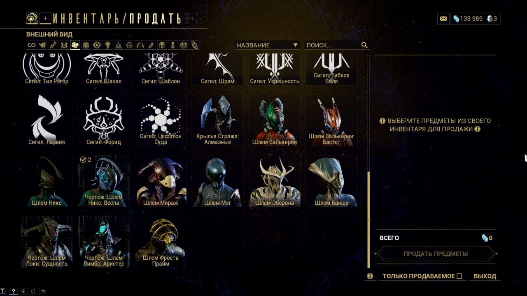Screen dimensions: 527x296
Task: Click the dropdown arrow next to Название
Action: pos(295,45)
